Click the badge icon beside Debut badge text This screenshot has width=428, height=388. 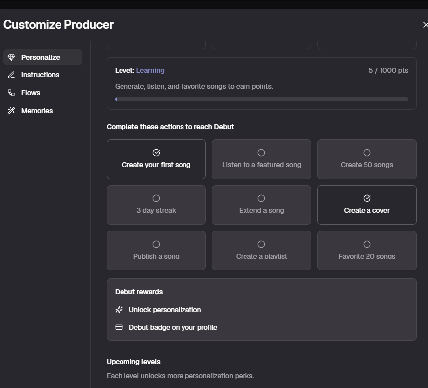click(x=118, y=327)
